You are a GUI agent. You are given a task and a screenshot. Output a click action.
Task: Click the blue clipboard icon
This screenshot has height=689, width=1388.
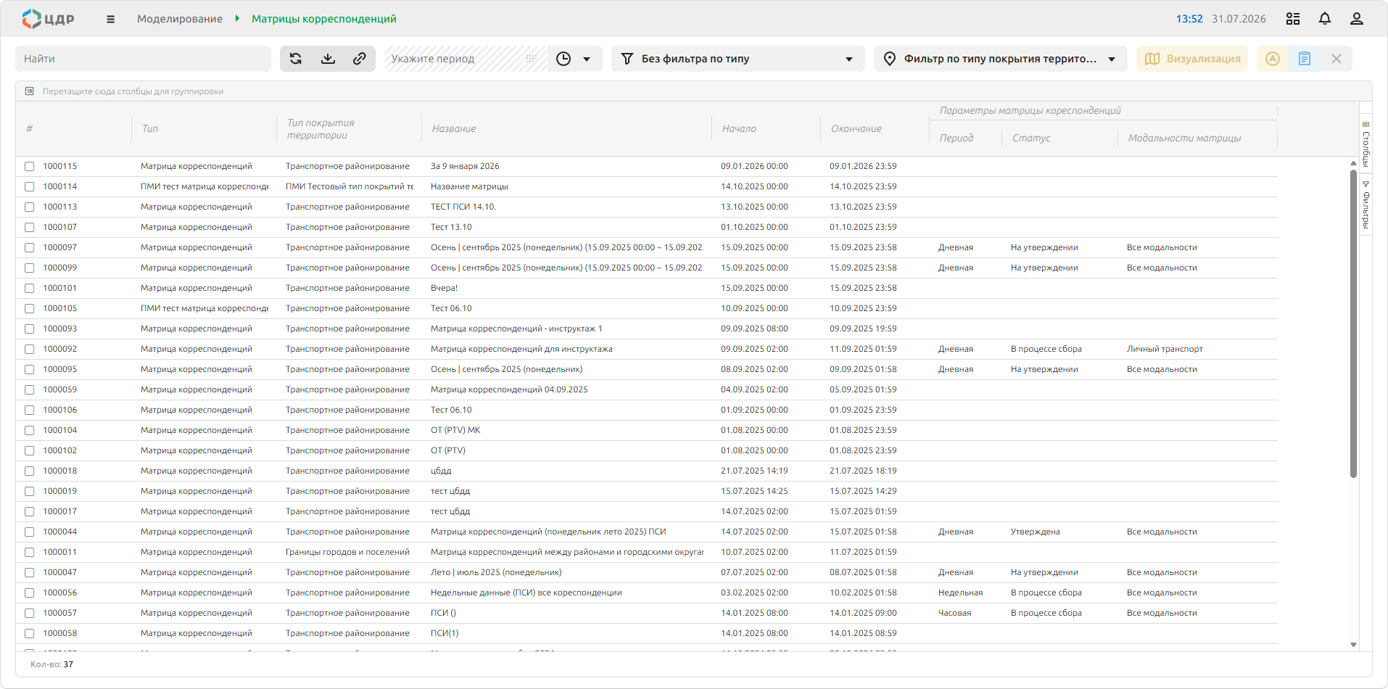click(x=1305, y=59)
